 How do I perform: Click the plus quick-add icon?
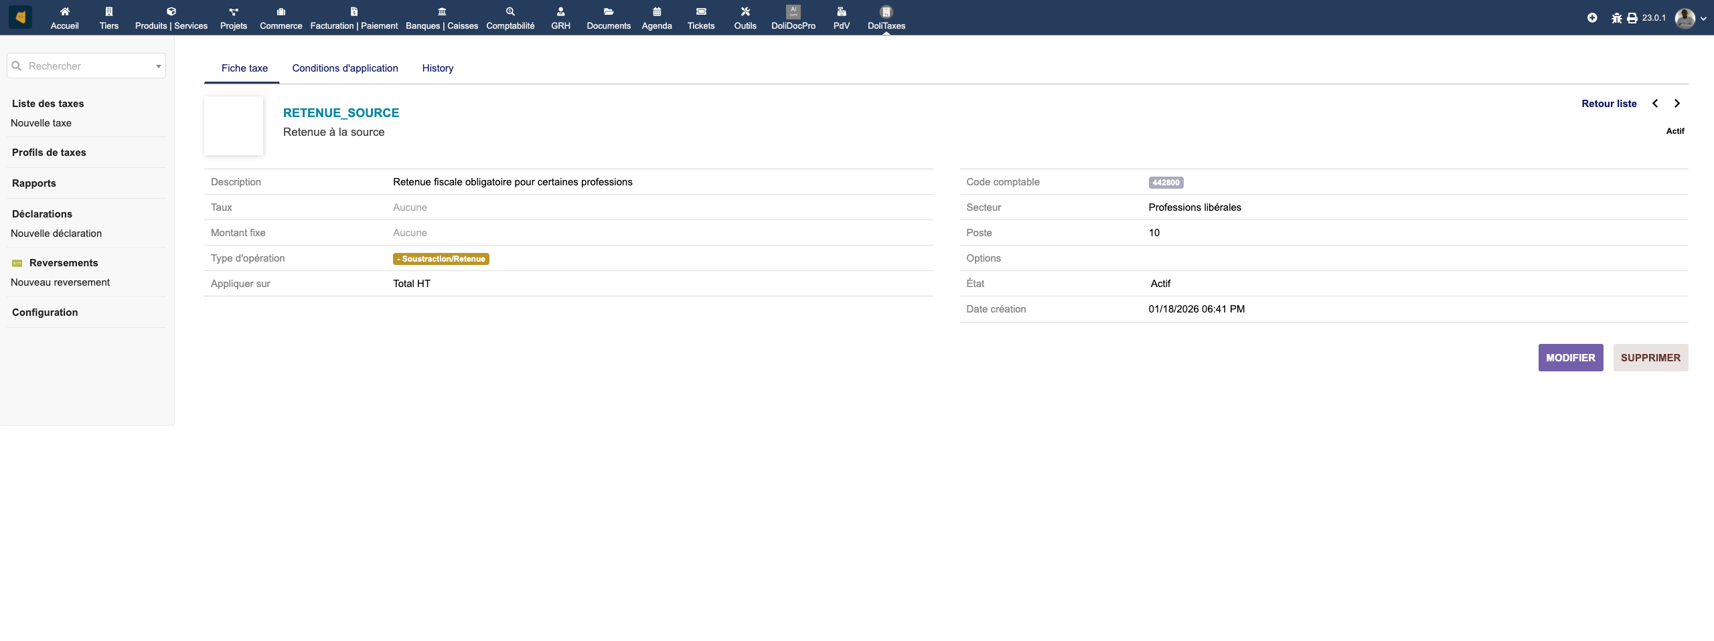click(x=1592, y=18)
